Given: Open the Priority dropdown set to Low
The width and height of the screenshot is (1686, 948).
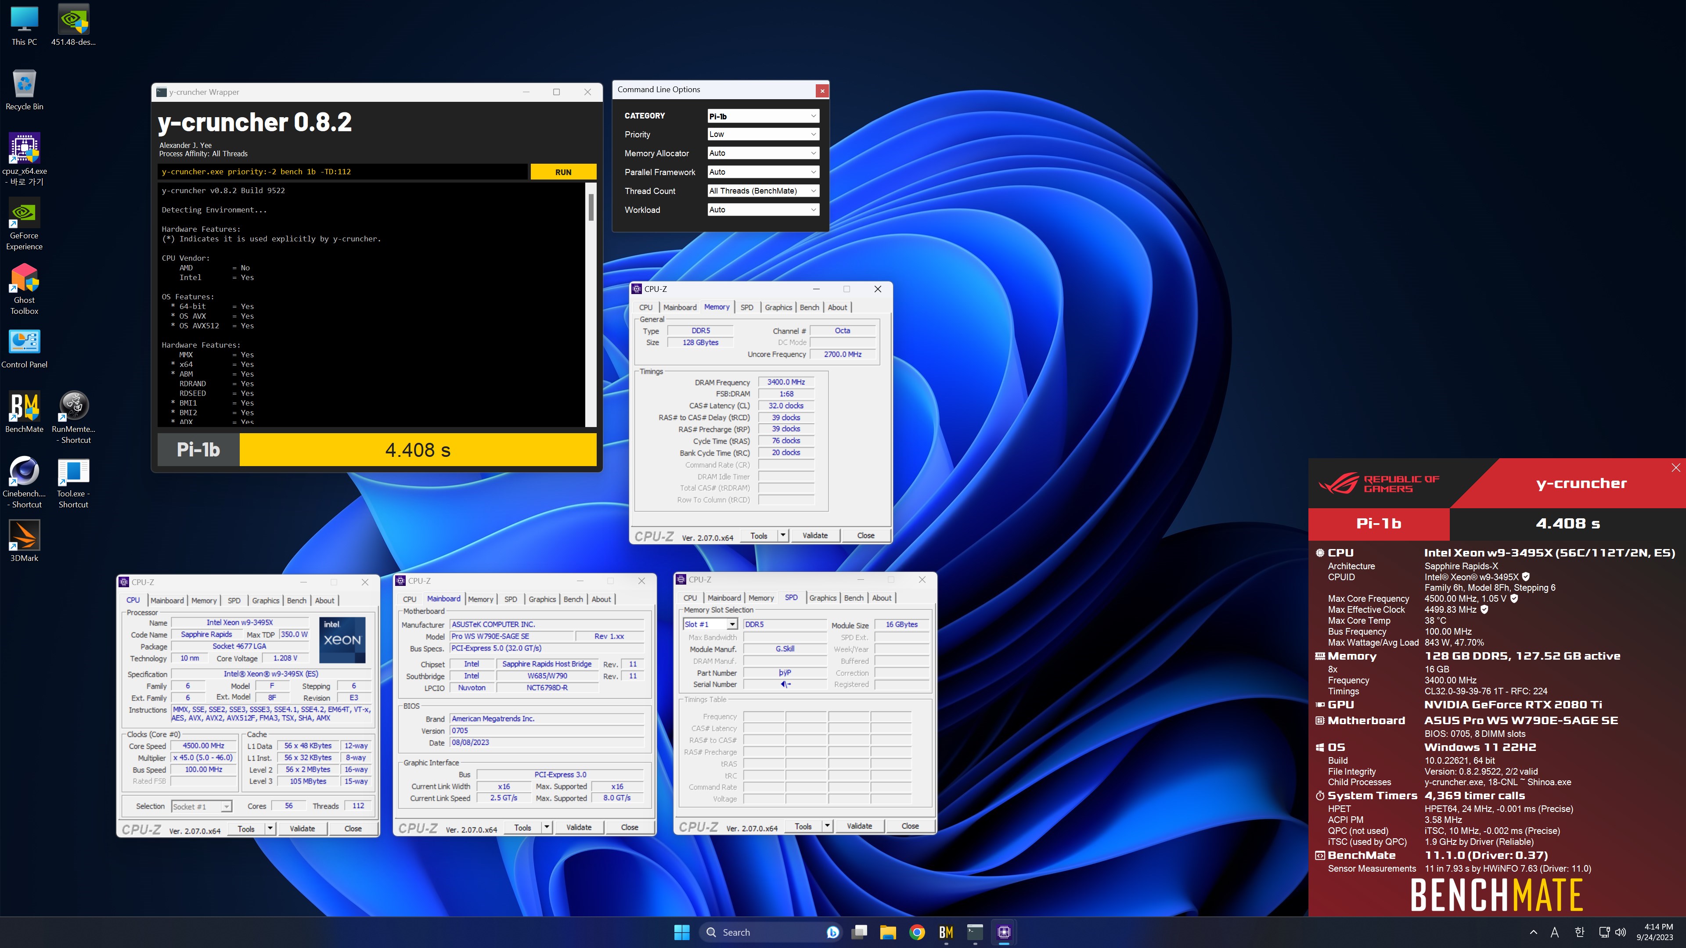Looking at the screenshot, I should [x=763, y=134].
